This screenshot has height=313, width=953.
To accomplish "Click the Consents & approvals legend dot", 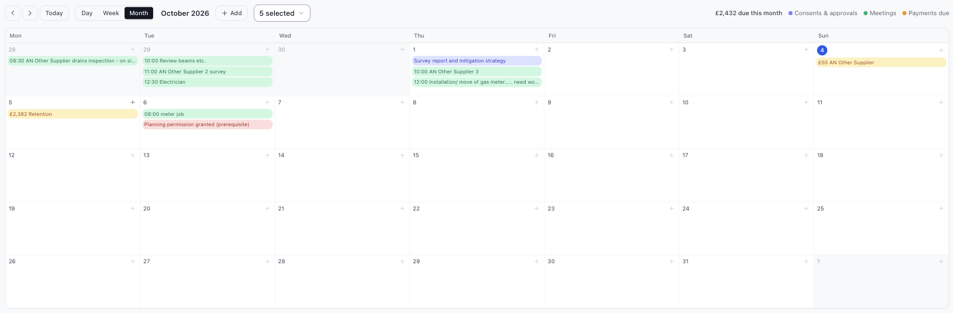I will [x=790, y=13].
